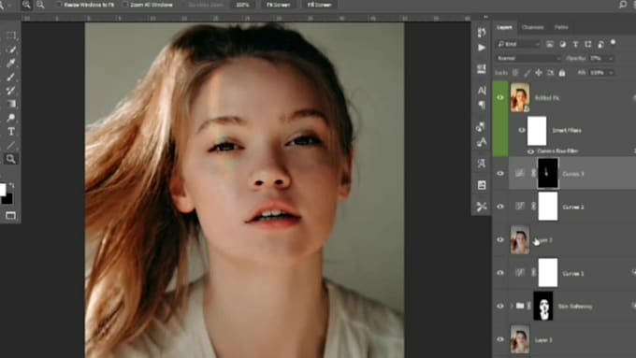Hide the Layer 1 layer
636x358 pixels.
pos(500,339)
